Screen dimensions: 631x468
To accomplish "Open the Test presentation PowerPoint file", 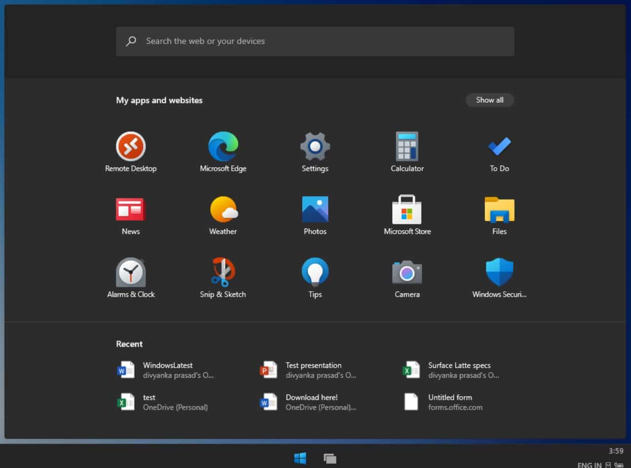I will point(308,370).
